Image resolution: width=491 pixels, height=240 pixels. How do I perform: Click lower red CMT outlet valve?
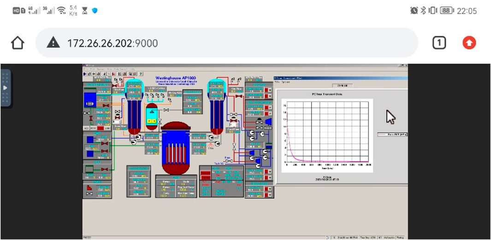105,151
